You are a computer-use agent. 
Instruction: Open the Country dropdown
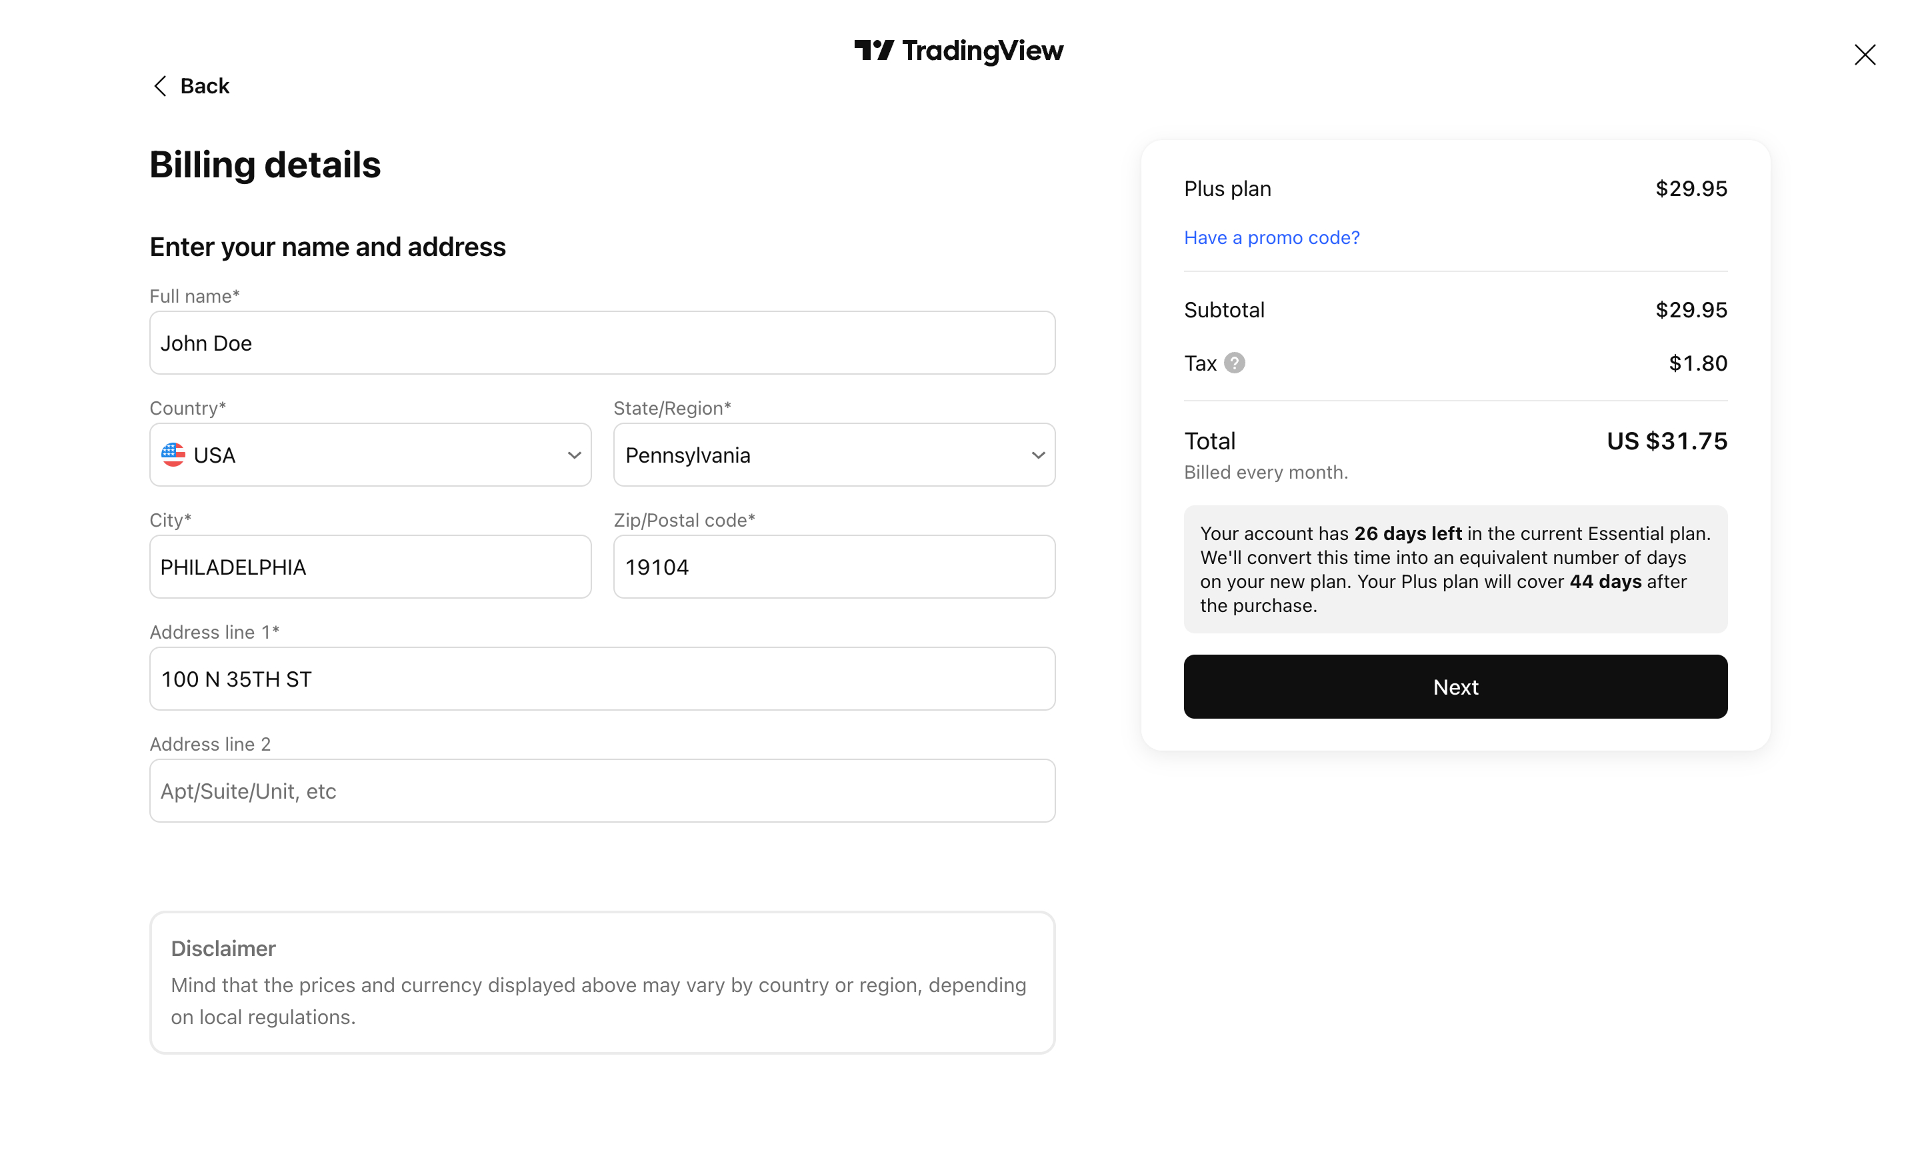pos(370,455)
